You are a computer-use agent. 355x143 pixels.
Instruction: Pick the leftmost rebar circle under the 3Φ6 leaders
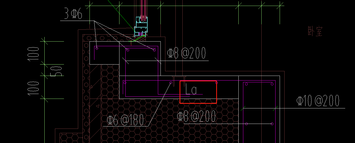(97, 48)
